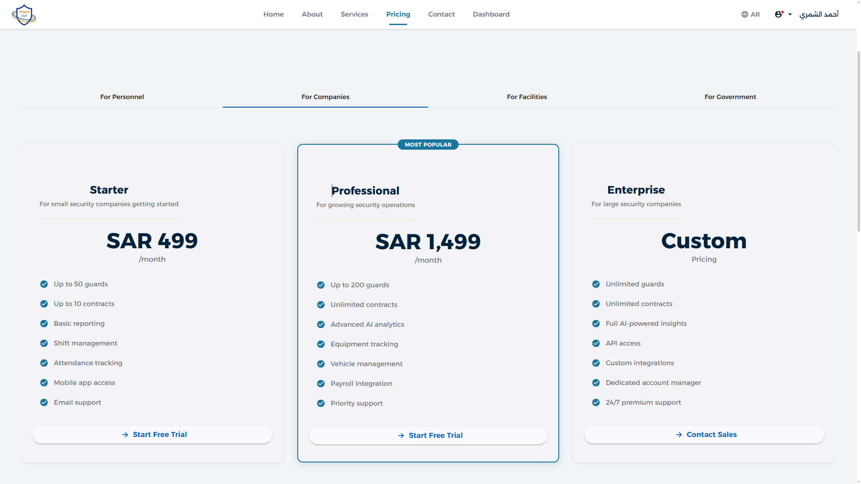Switch to the For Facilities tab
The width and height of the screenshot is (861, 484).
point(527,97)
